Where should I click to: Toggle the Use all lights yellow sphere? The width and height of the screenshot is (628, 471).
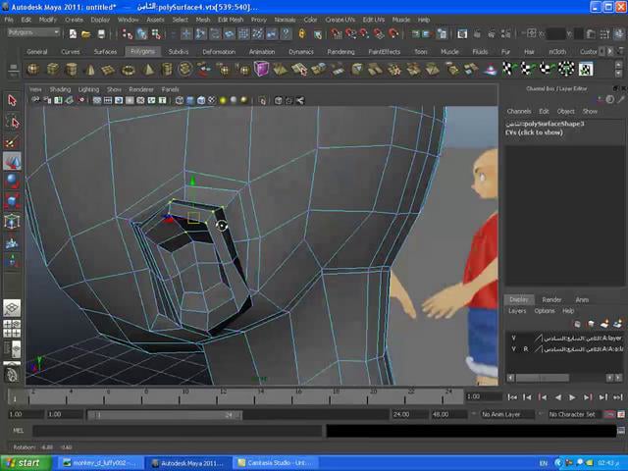(223, 100)
